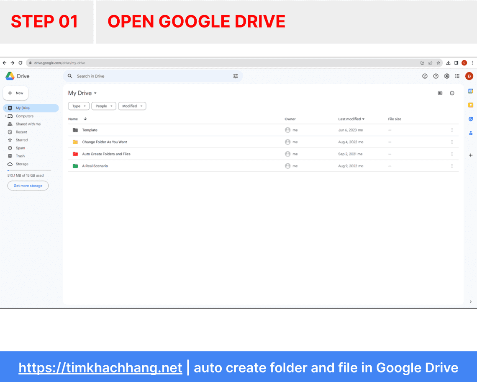Open Contacts in the side panel
The image size is (477, 382).
tap(471, 133)
